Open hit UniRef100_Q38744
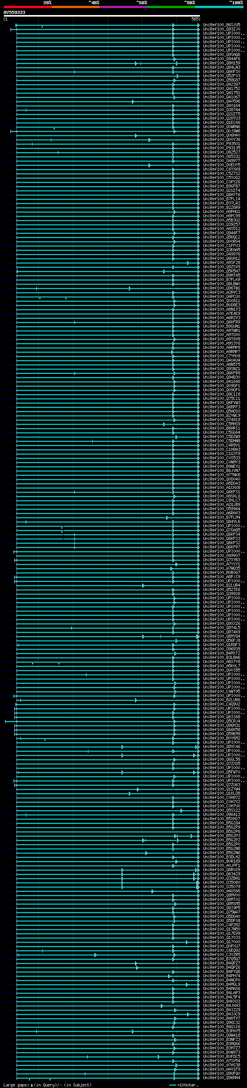The width and height of the screenshot is (247, 1088). click(x=222, y=110)
